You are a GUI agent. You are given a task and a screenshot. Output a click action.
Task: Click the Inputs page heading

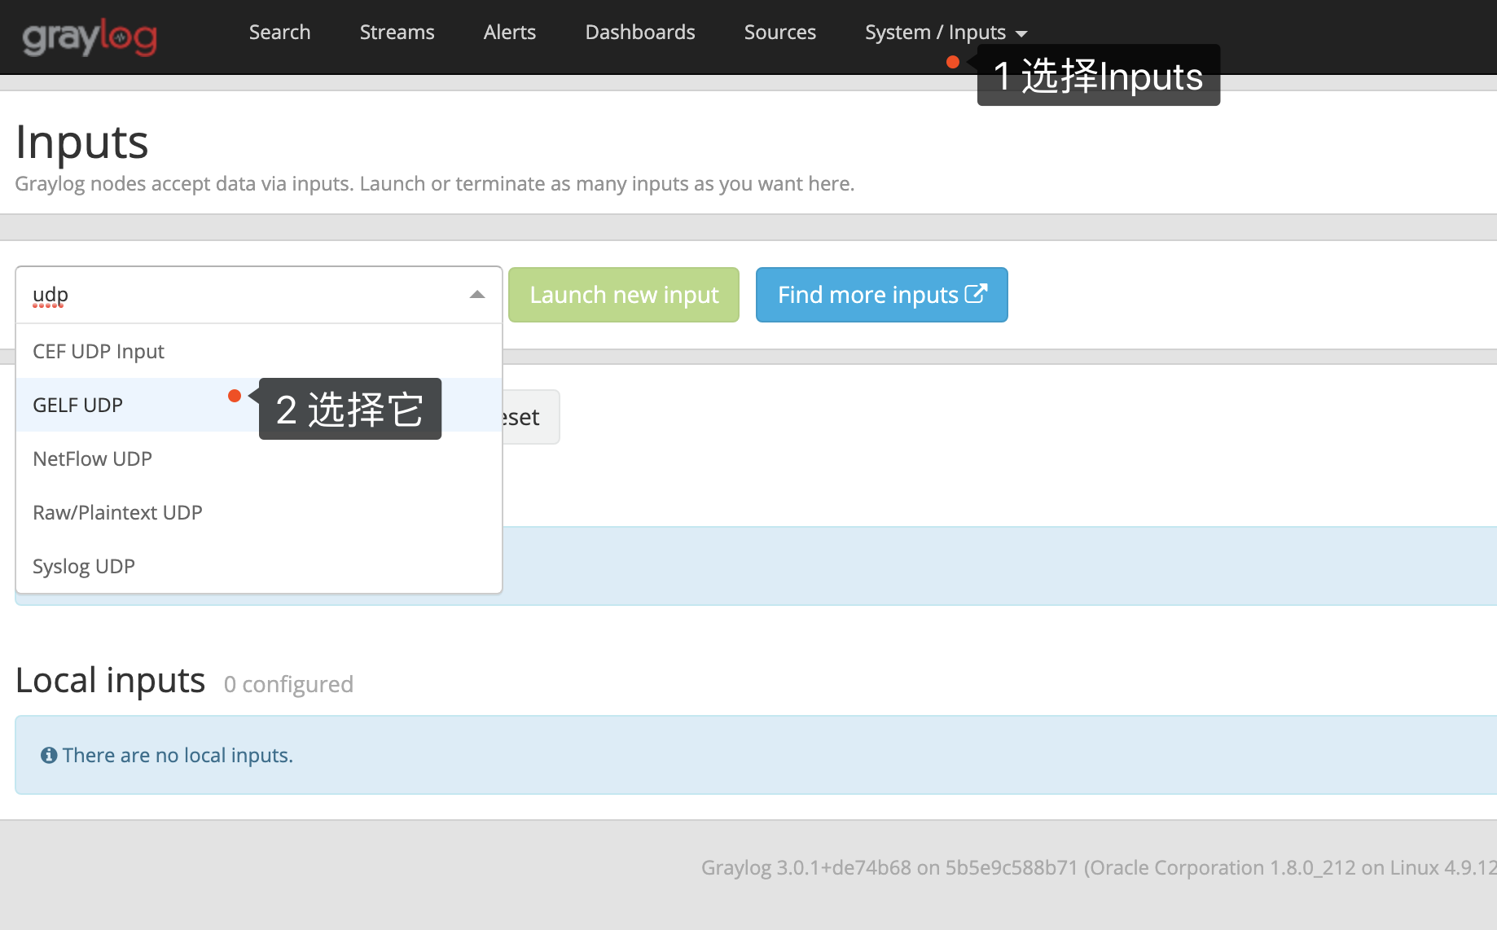pos(81,142)
